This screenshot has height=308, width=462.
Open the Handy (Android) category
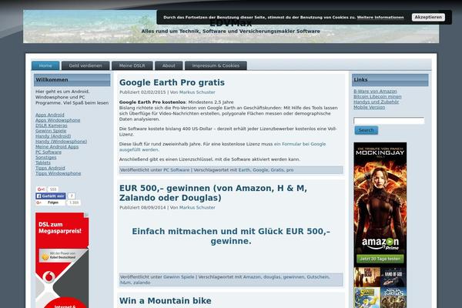click(53, 136)
